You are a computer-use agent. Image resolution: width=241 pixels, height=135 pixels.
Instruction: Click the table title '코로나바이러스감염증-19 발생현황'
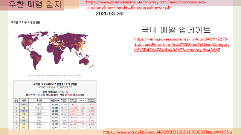pos(55,84)
